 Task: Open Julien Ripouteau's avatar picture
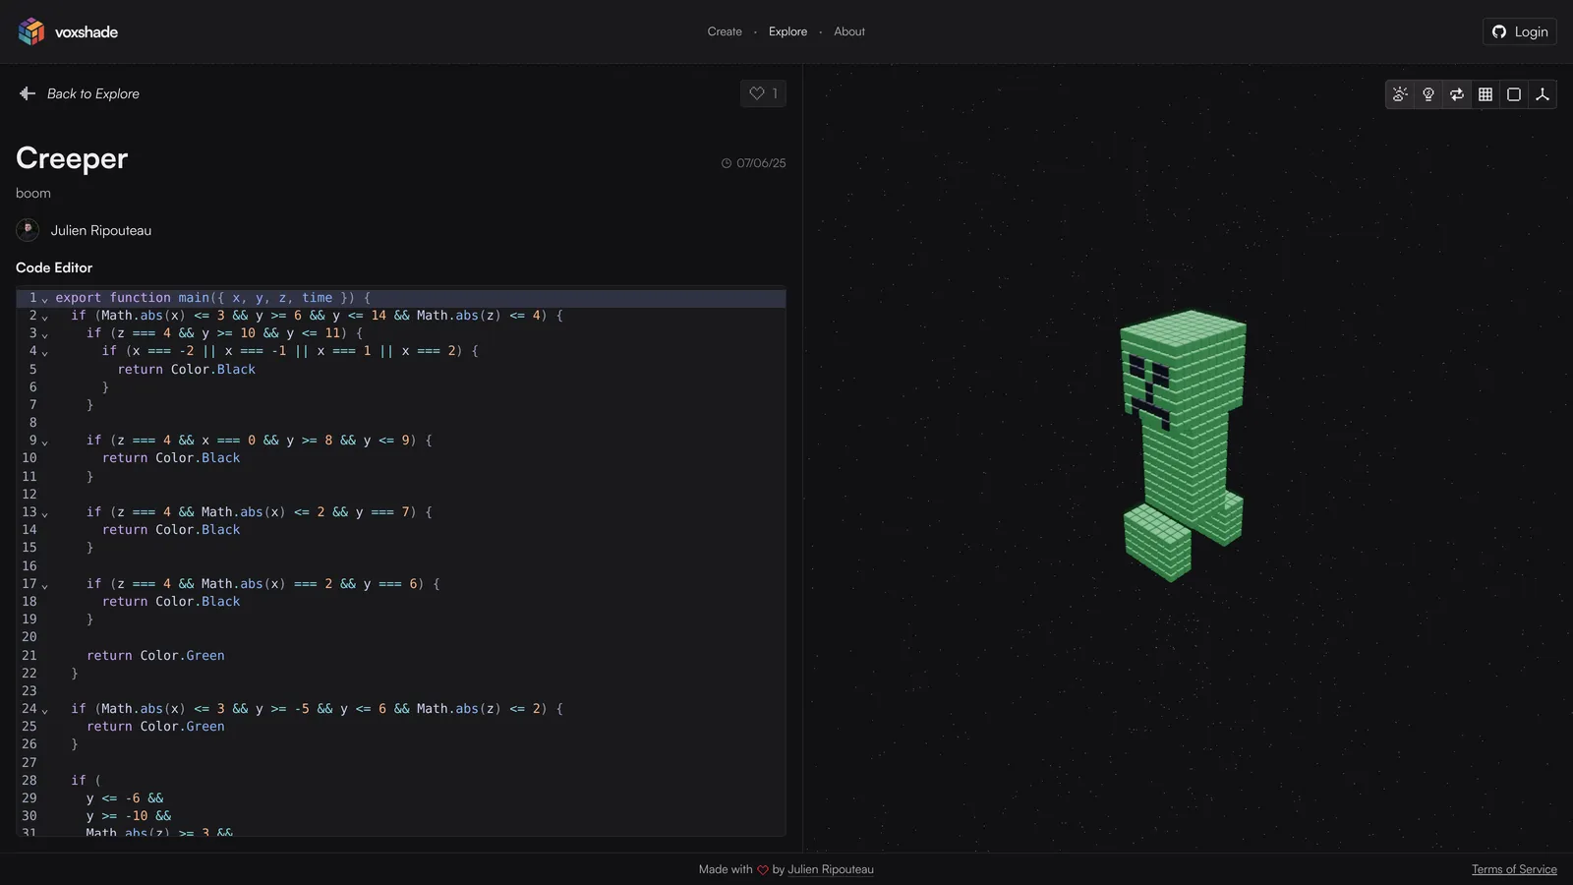(x=28, y=230)
